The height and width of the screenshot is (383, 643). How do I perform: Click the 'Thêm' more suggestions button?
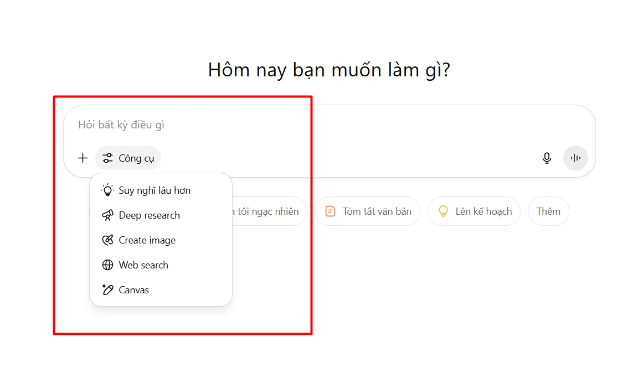(x=548, y=211)
